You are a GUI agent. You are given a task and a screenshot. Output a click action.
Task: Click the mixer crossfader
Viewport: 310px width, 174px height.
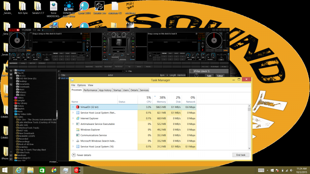click(x=119, y=58)
